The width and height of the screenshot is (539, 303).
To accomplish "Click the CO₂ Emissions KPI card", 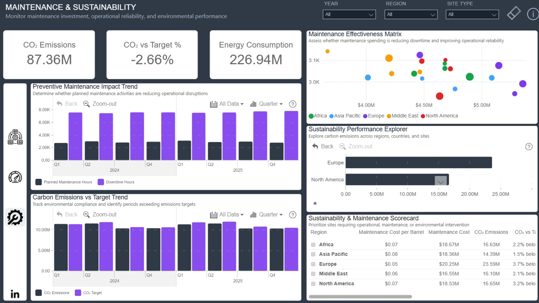I will pos(49,54).
